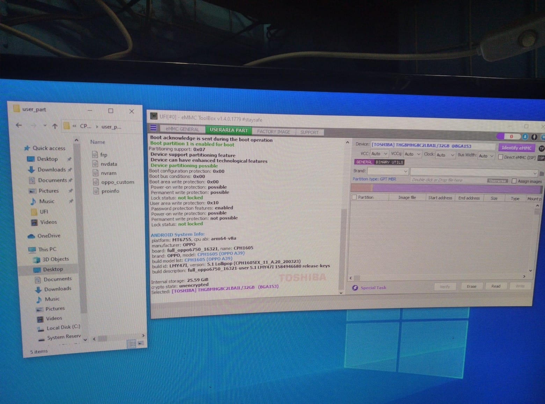Screen dimensions: 545x404
Task: Click the Read button
Action: (496, 286)
